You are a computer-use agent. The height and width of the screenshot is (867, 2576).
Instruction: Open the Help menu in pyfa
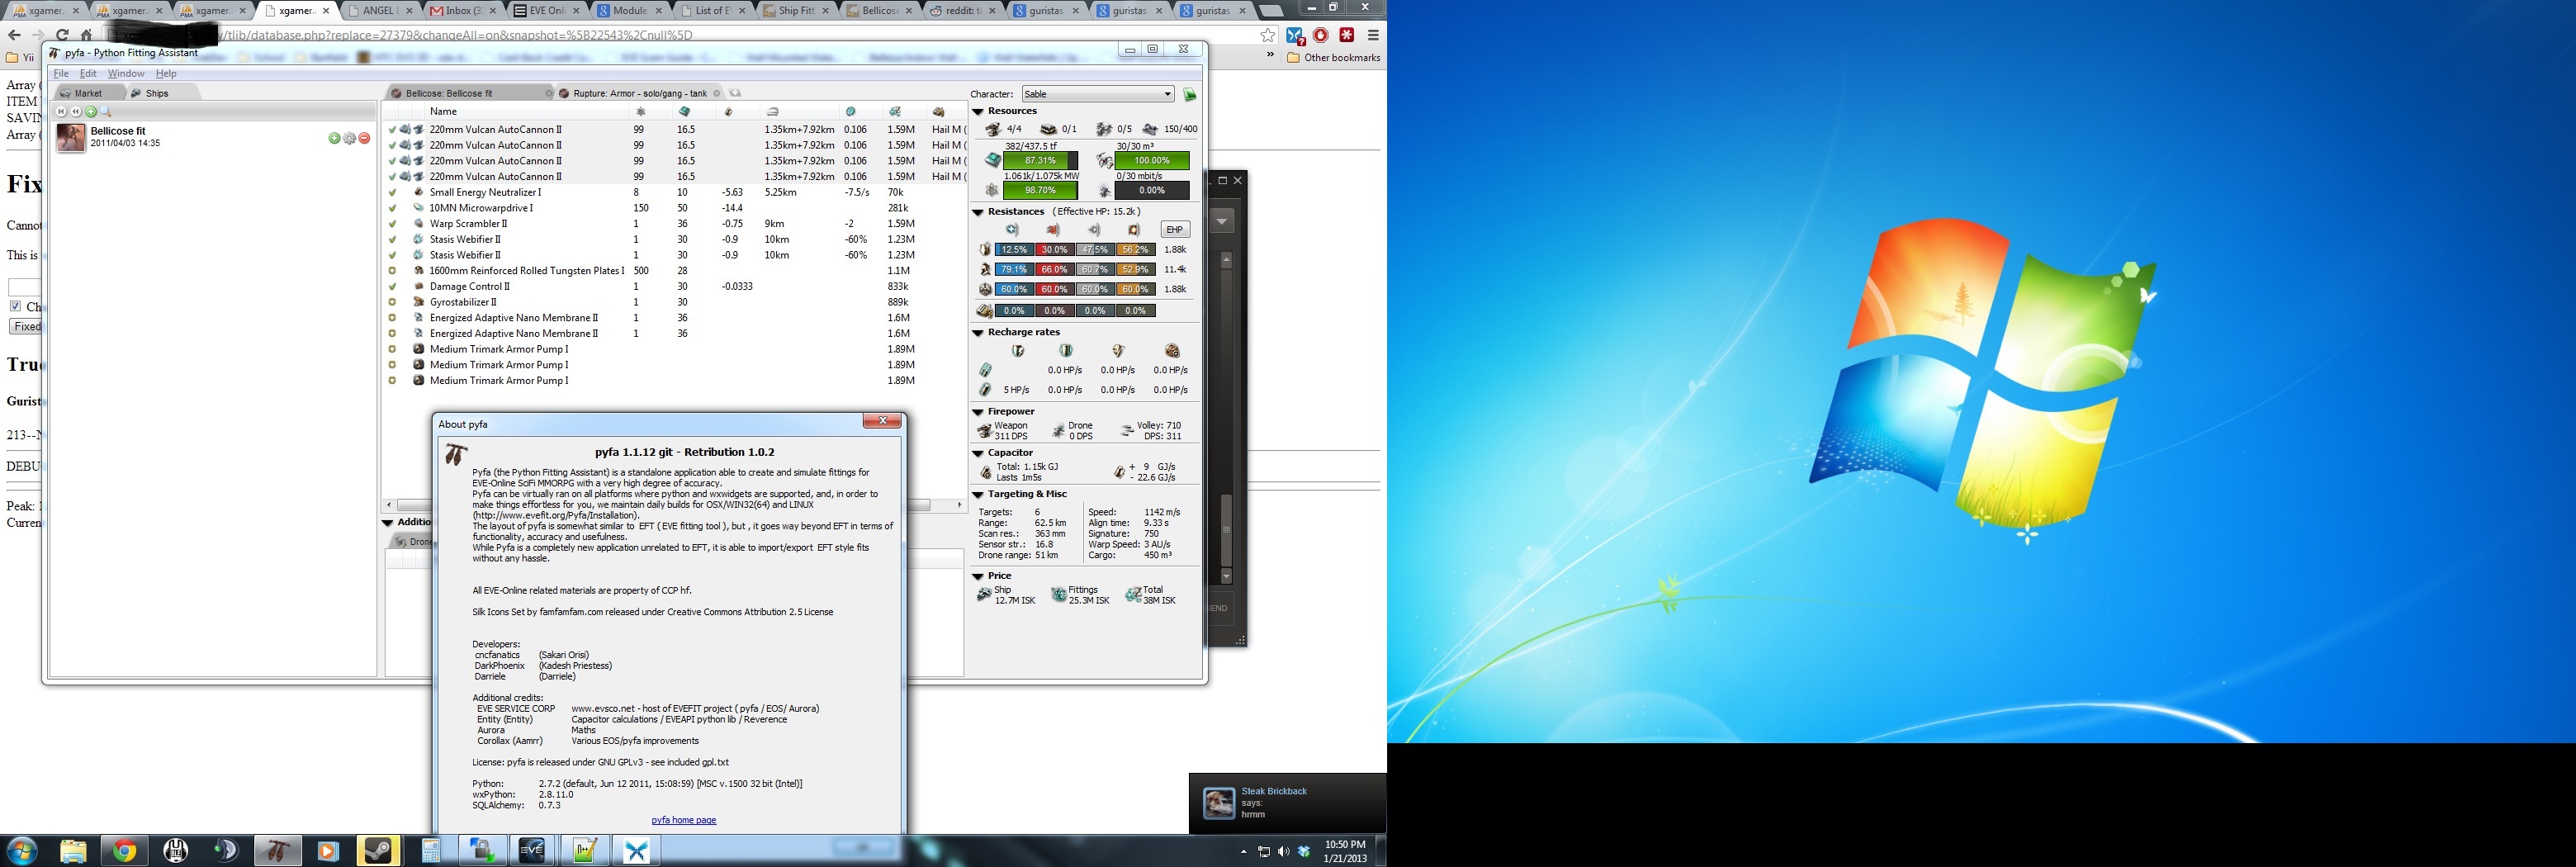tap(166, 74)
